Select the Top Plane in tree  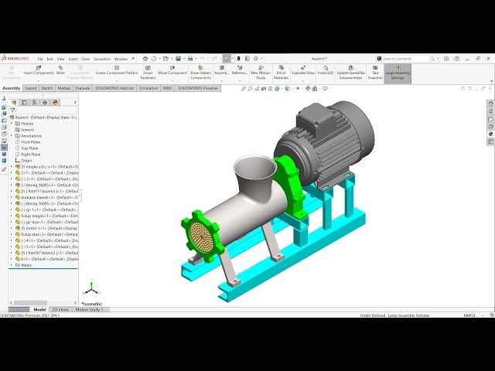(x=29, y=148)
